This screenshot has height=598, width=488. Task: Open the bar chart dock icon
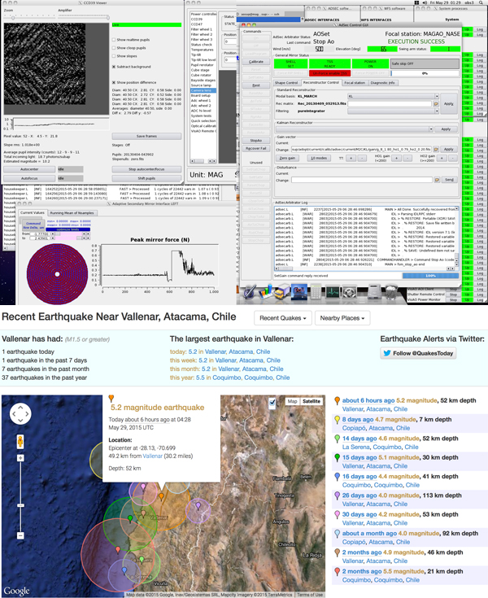tap(266, 292)
